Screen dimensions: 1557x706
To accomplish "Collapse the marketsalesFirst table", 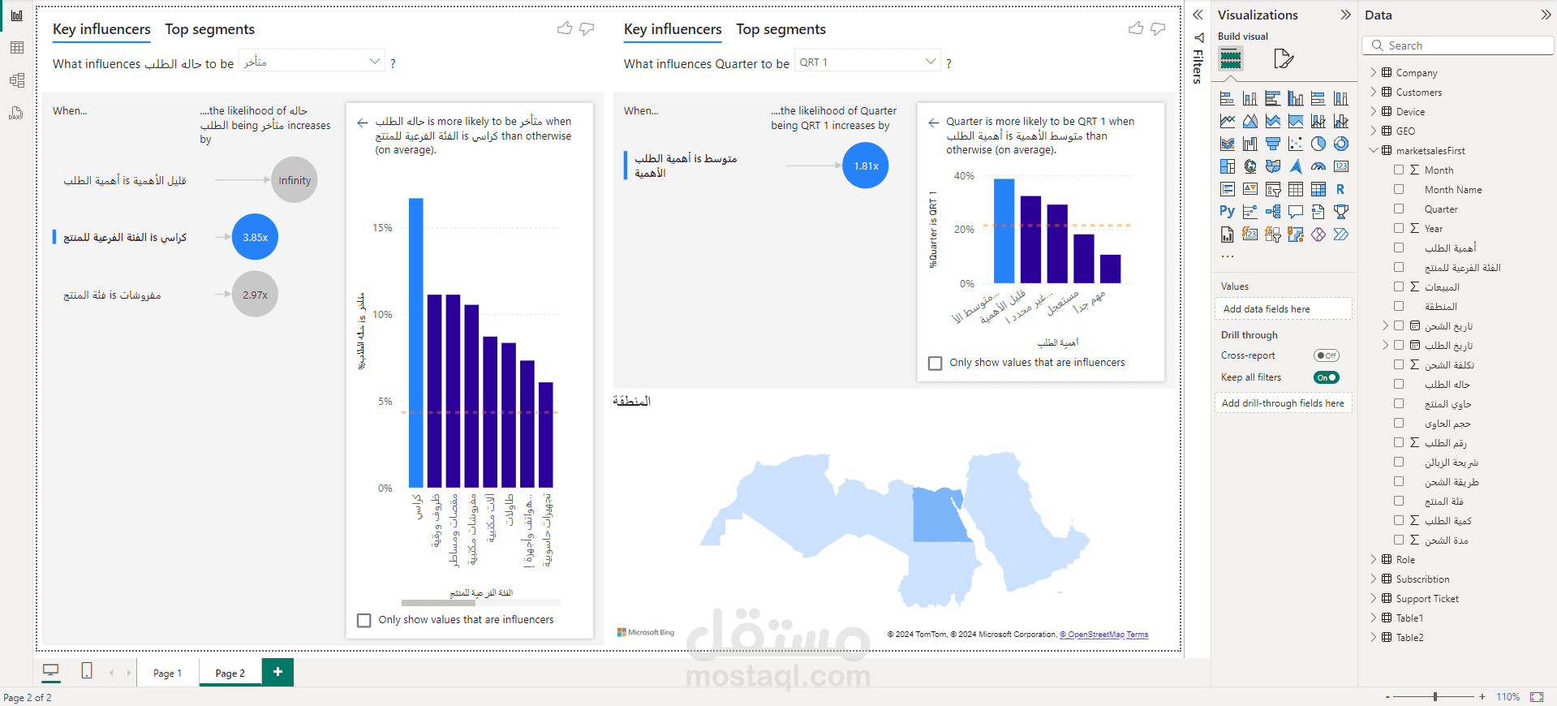I will point(1374,150).
